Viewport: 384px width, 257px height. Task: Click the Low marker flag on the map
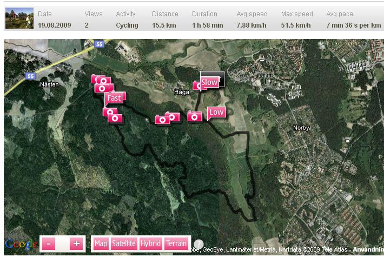(x=216, y=112)
